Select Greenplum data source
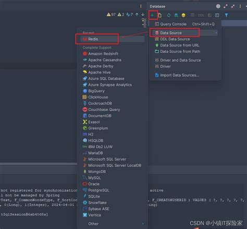This screenshot has width=247, height=229. [113, 128]
